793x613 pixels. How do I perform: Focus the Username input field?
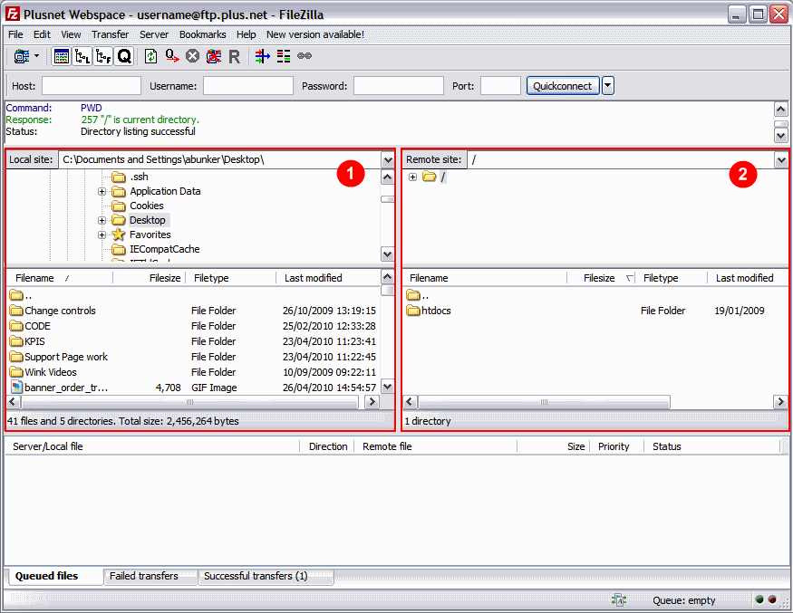(248, 86)
